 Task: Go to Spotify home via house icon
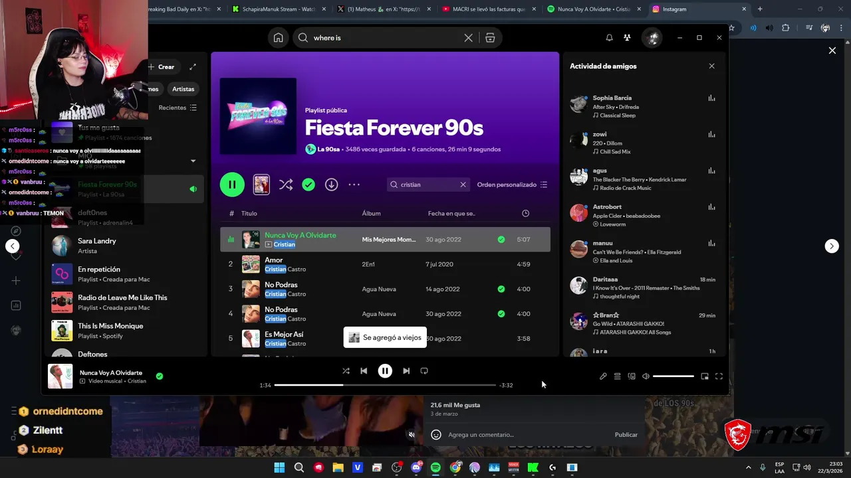coord(278,38)
